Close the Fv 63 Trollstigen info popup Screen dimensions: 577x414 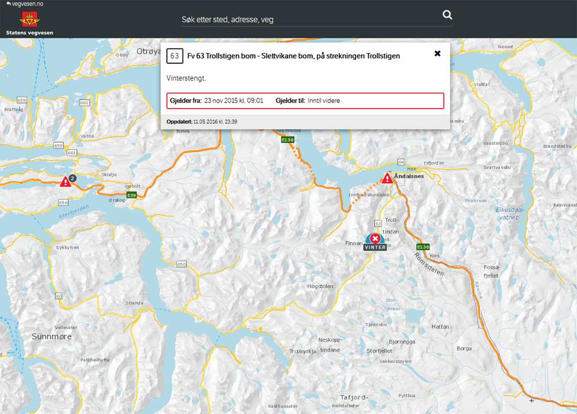coord(437,54)
